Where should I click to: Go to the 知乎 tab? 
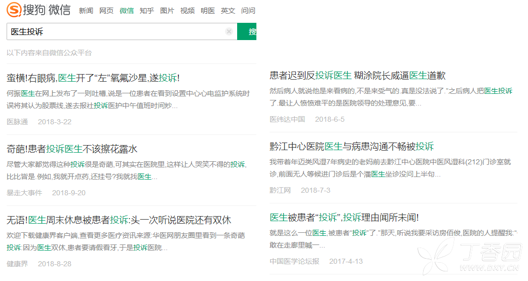pos(147,11)
